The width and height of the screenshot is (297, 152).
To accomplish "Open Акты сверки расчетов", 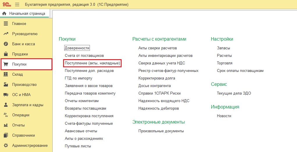I will (x=158, y=48).
